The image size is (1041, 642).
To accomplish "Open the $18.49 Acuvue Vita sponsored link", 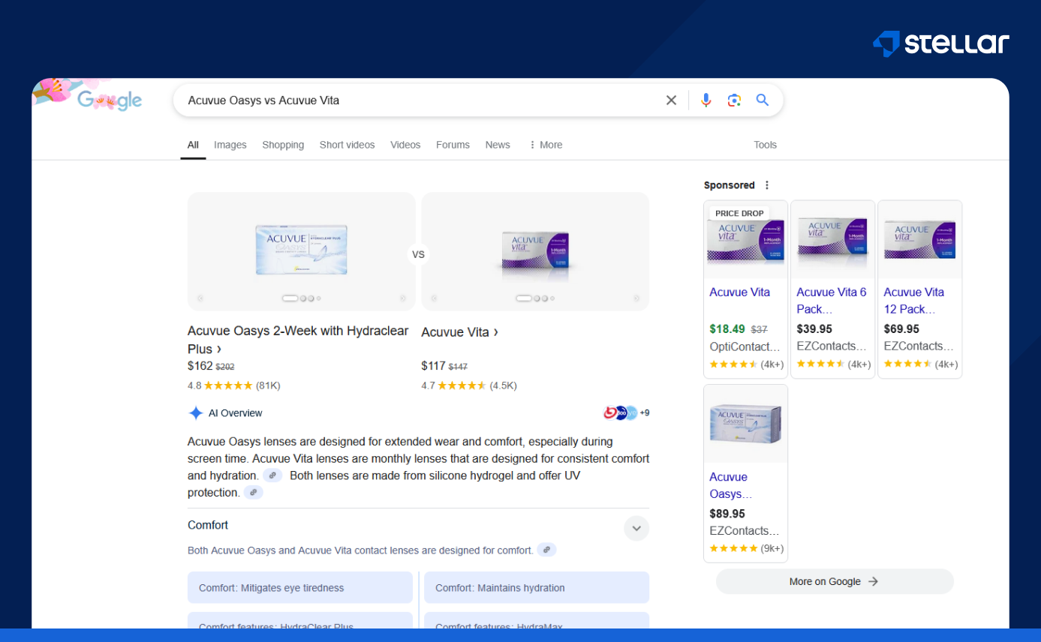I will (740, 292).
